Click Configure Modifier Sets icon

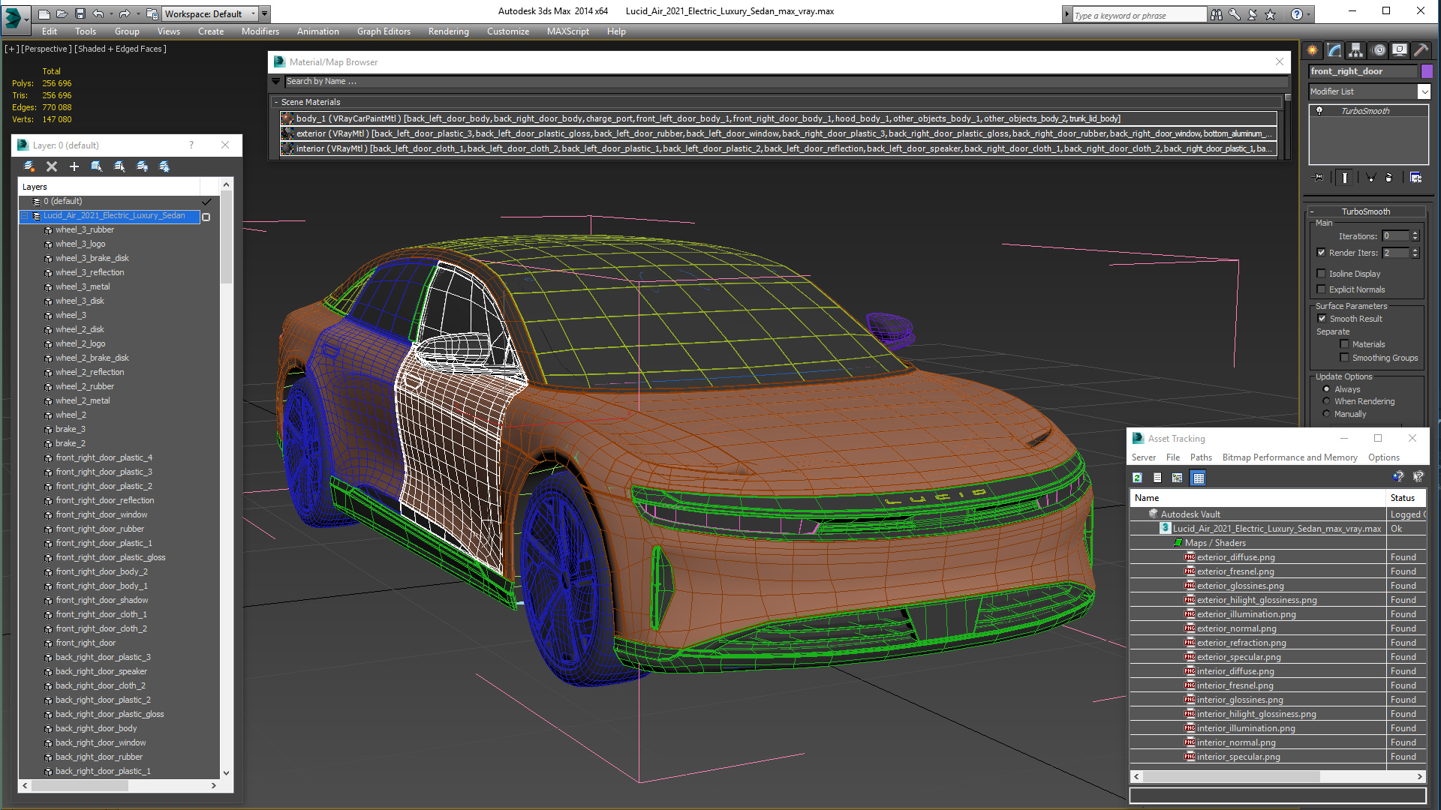pos(1416,178)
